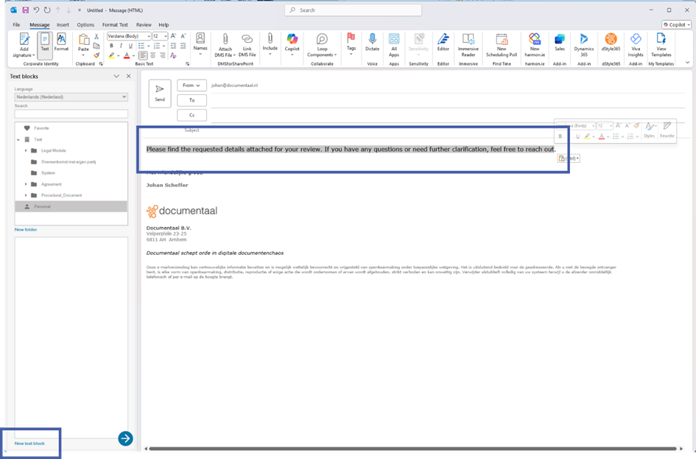
Task: Launch the Editor proofing tool
Action: (x=443, y=43)
